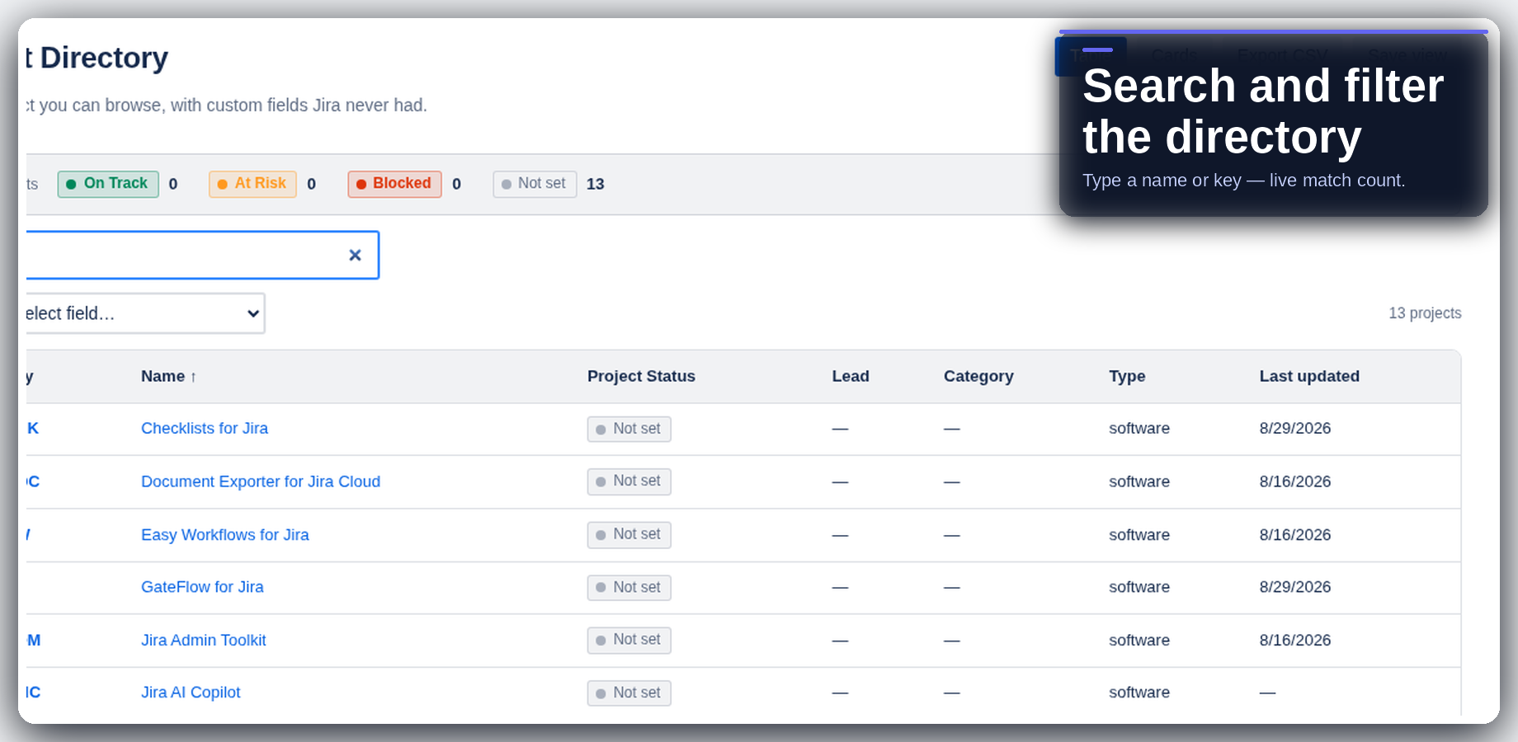Screen dimensions: 1518x742
Task: Click software type in GateFlow for Jira row
Action: coord(1139,588)
